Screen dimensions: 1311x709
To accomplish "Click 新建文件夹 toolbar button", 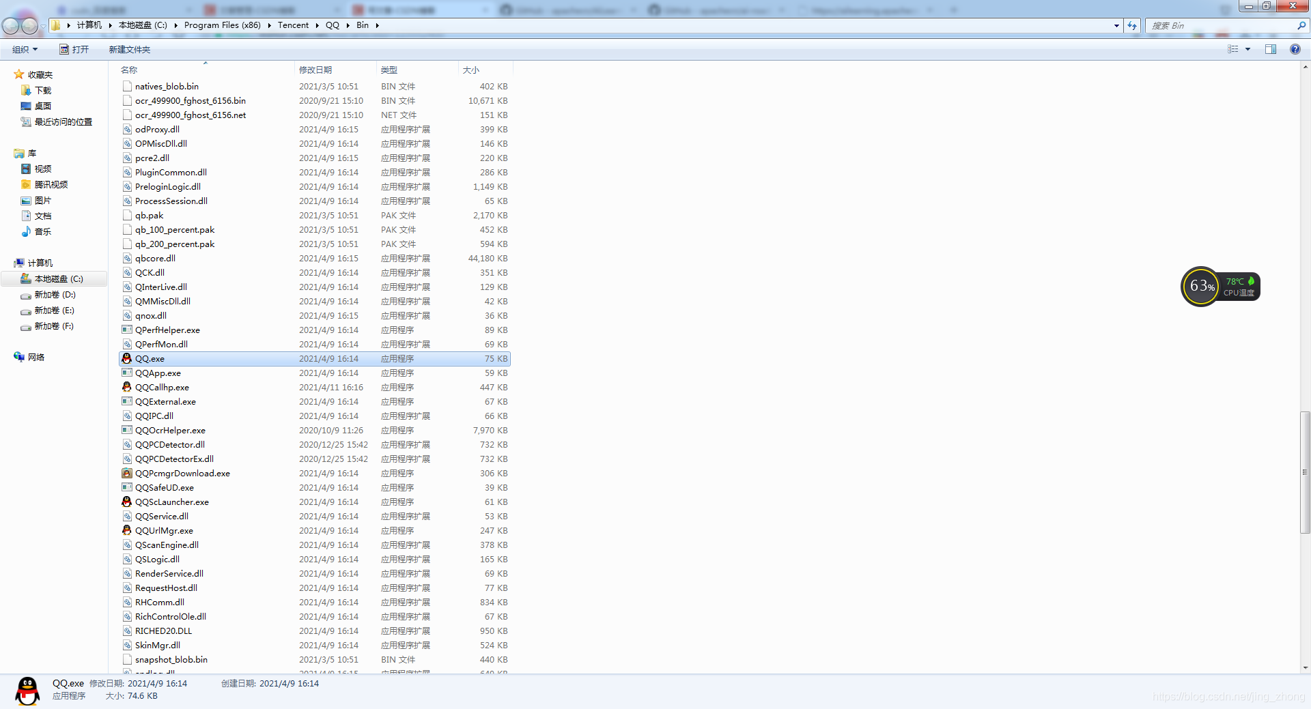I will (130, 49).
